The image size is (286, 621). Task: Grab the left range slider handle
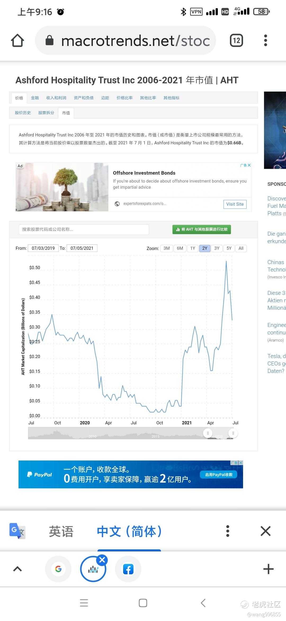click(208, 433)
